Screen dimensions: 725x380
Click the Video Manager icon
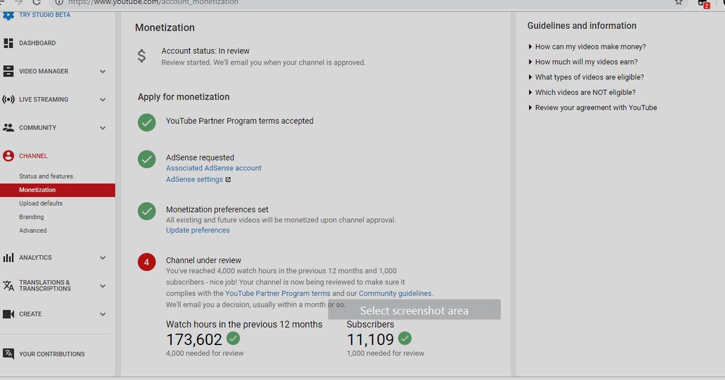pos(8,71)
